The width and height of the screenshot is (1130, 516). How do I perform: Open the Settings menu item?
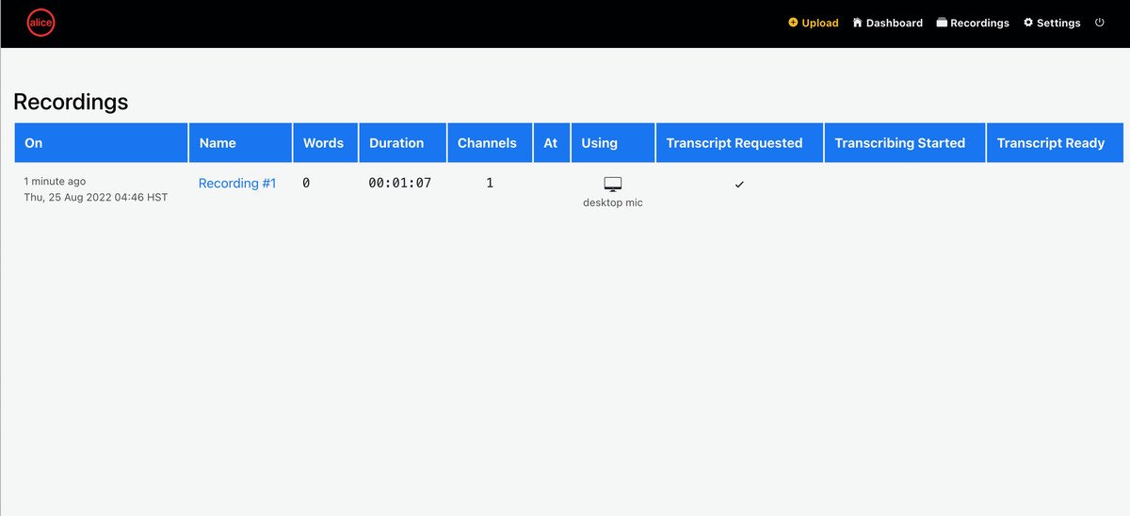(1058, 23)
